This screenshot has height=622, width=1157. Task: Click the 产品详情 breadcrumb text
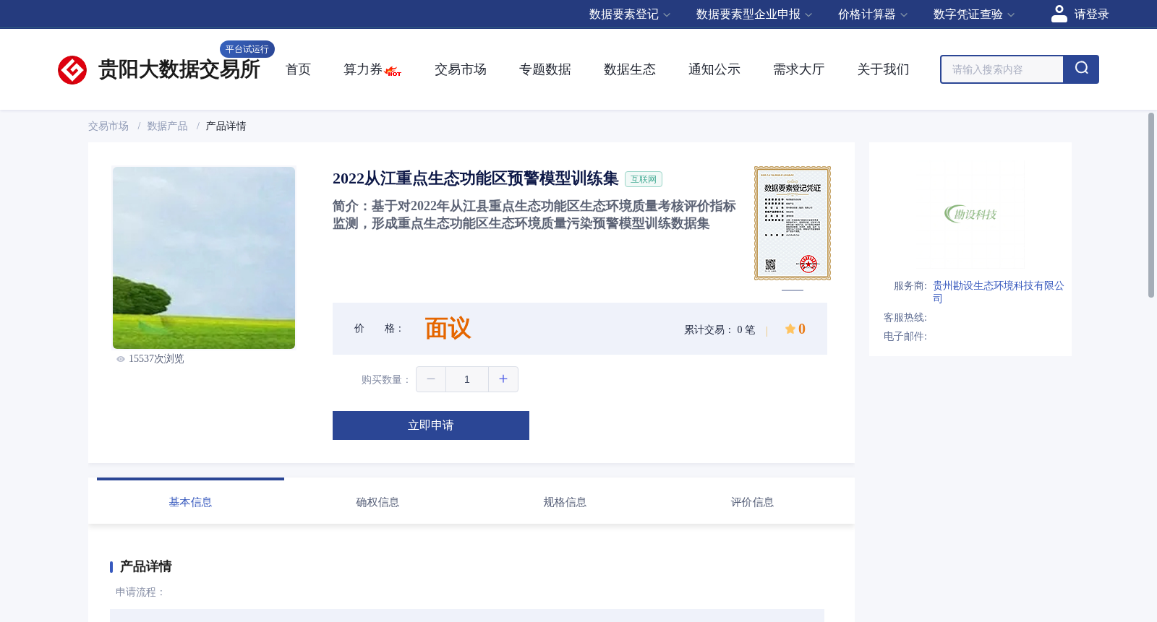[x=226, y=126]
